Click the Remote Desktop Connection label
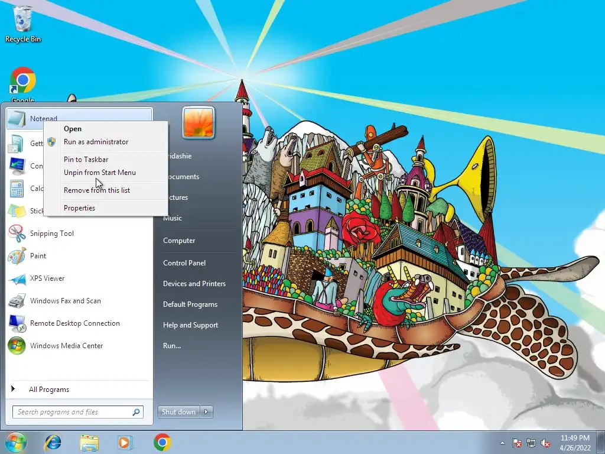This screenshot has width=605, height=454. (x=75, y=323)
